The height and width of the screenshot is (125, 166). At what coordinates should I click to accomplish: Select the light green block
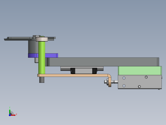tap(140, 71)
